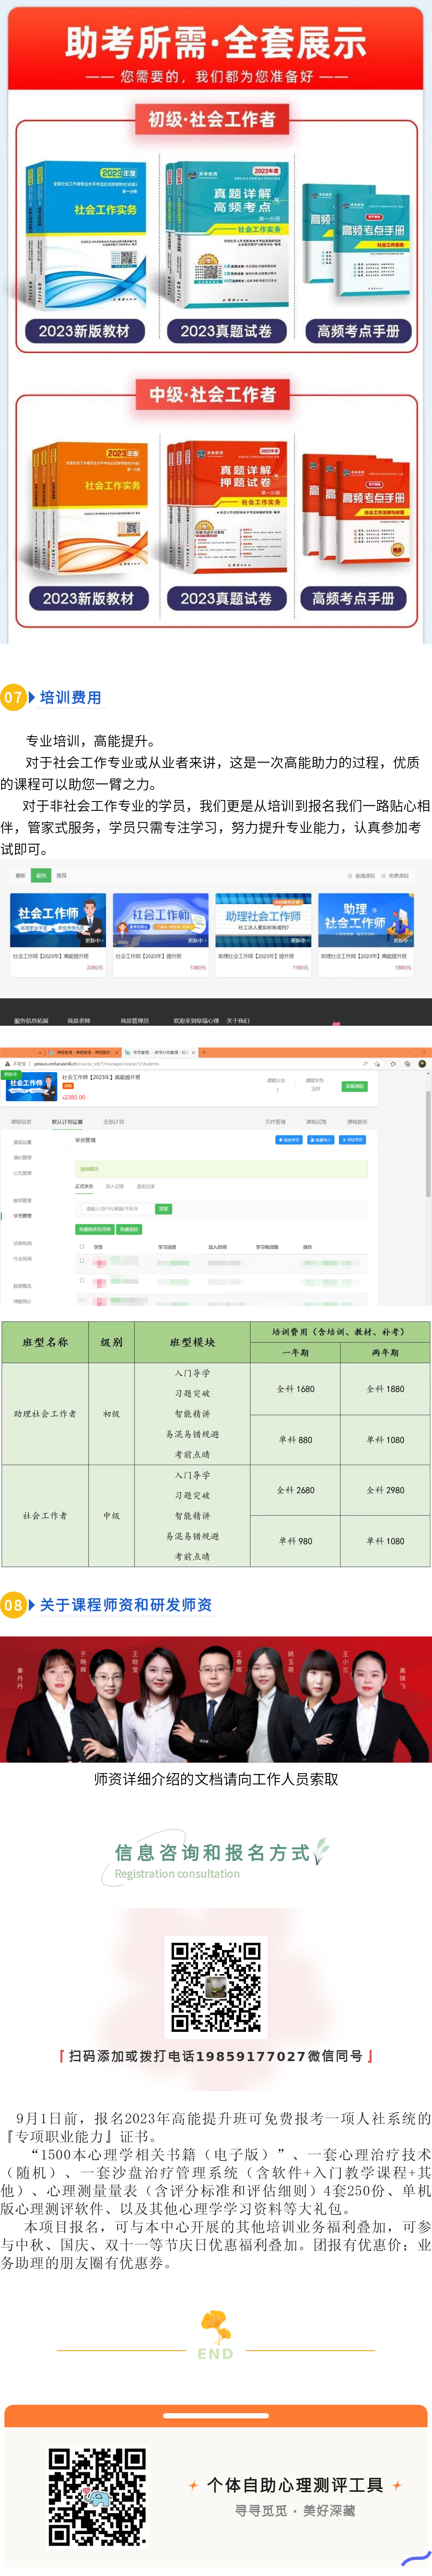Click the 2023新版教材 label under 初级 books
The height and width of the screenshot is (2576, 432).
point(84,331)
